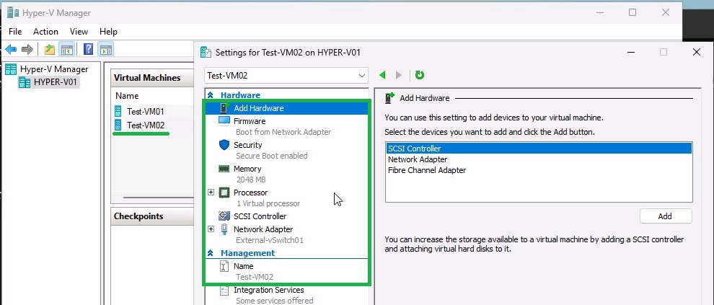
Task: Click the Settings window title icon
Action: pos(206,53)
